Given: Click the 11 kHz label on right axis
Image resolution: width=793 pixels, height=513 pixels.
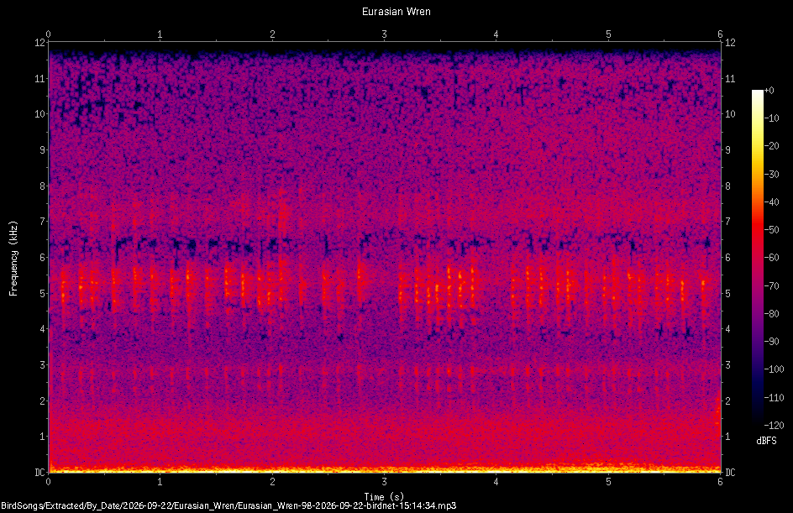Looking at the screenshot, I should [730, 78].
